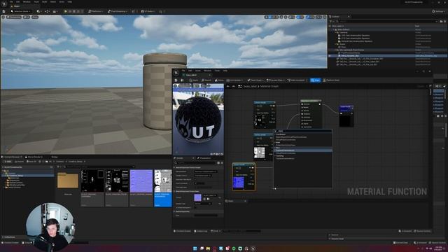Switch to Parameters tab in material editor
This screenshot has width=448, height=252.
(x=205, y=158)
